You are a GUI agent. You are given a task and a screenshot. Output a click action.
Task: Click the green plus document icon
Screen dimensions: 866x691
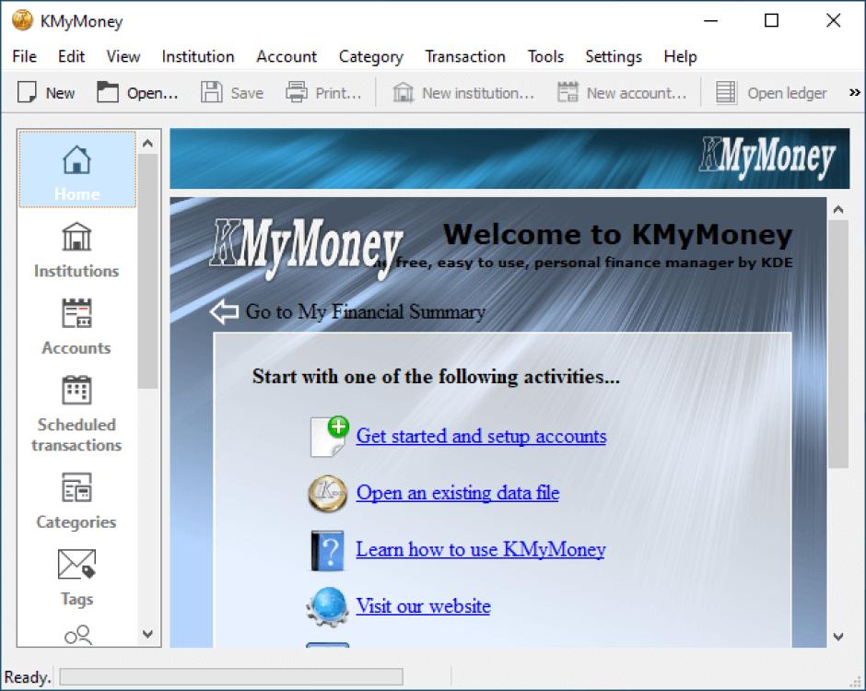point(329,437)
